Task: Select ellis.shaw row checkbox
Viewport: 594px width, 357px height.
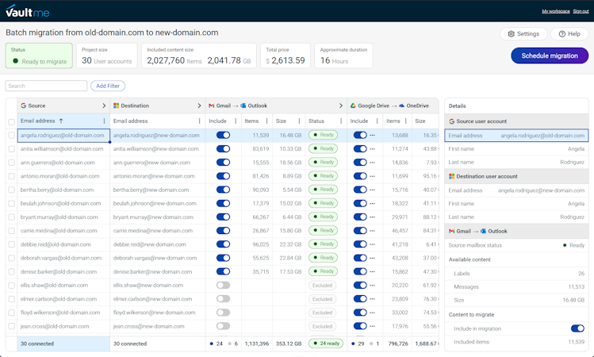Action: pos(11,286)
